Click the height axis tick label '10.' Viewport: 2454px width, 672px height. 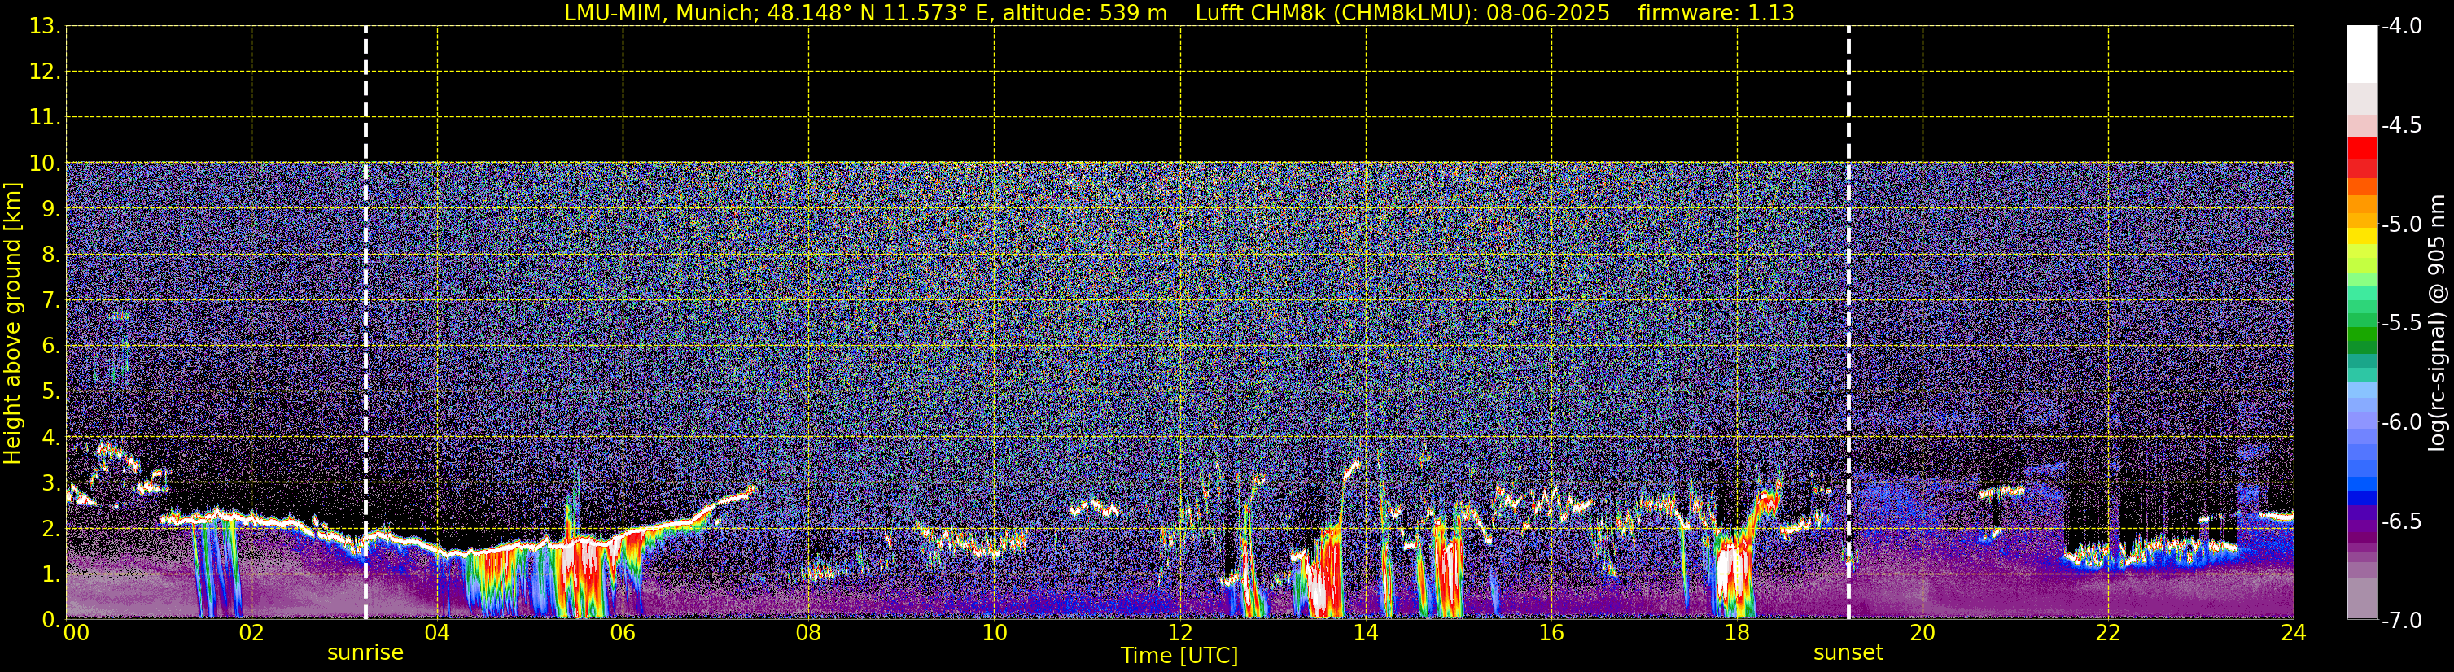pos(45,164)
